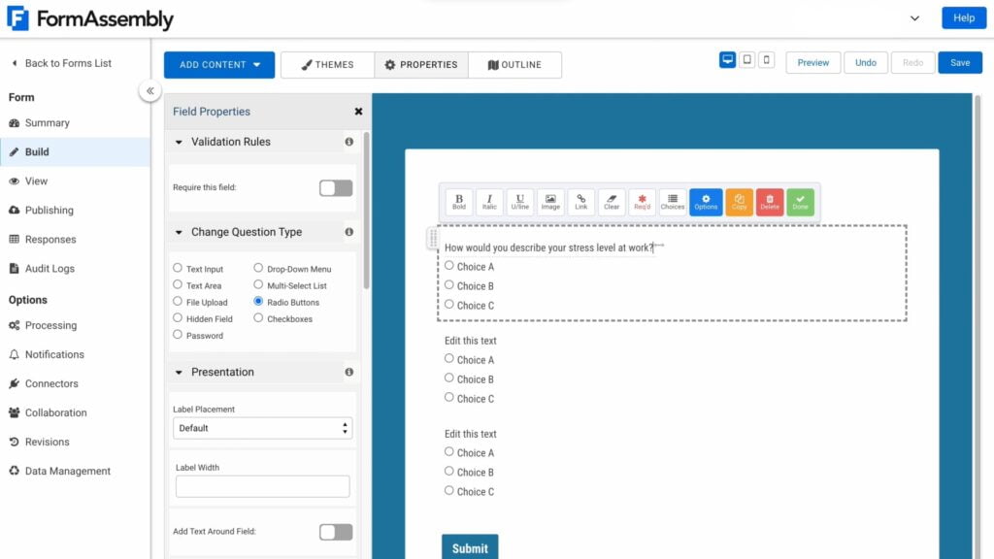Clear formatting with the Clear icon
This screenshot has height=559, width=994.
click(612, 202)
